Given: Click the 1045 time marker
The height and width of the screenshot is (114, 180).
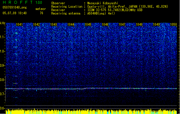Looking at the screenshot, I should (88, 25).
